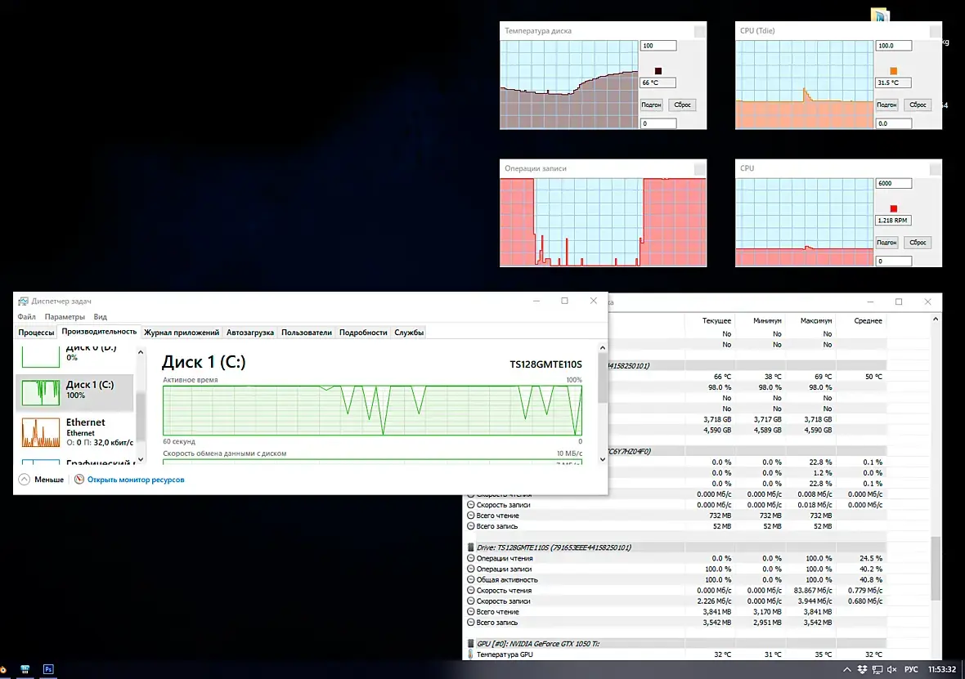This screenshot has width=965, height=679.
Task: Click the Активное время disk graph
Action: pyautogui.click(x=372, y=410)
